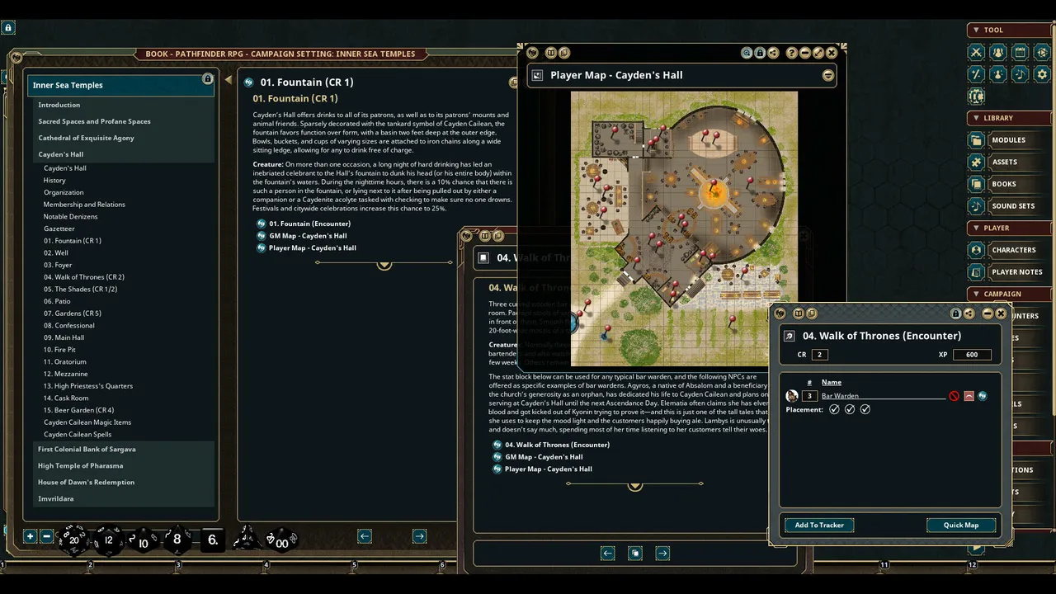This screenshot has width=1056, height=594.
Task: Click the MODULES library button
Action: point(1009,140)
